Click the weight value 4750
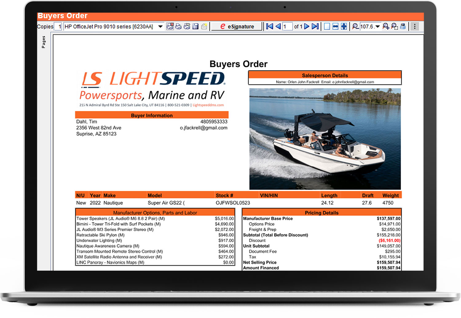Image resolution: width=461 pixels, height=318 pixels. (388, 203)
